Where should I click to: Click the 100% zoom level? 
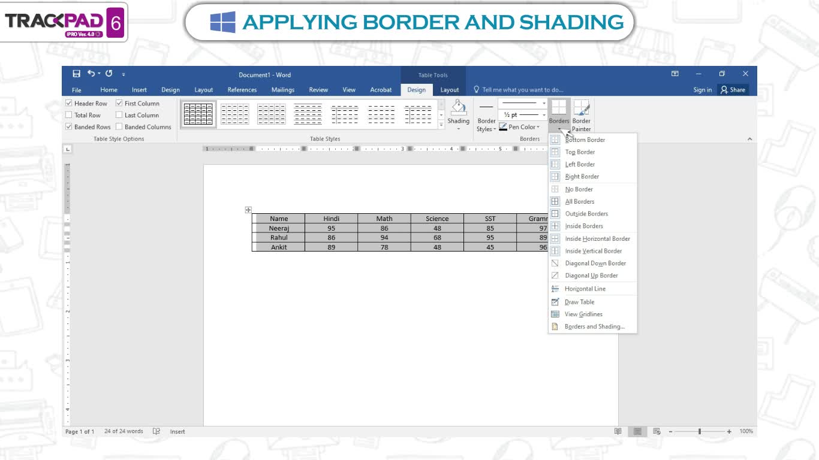pyautogui.click(x=746, y=431)
